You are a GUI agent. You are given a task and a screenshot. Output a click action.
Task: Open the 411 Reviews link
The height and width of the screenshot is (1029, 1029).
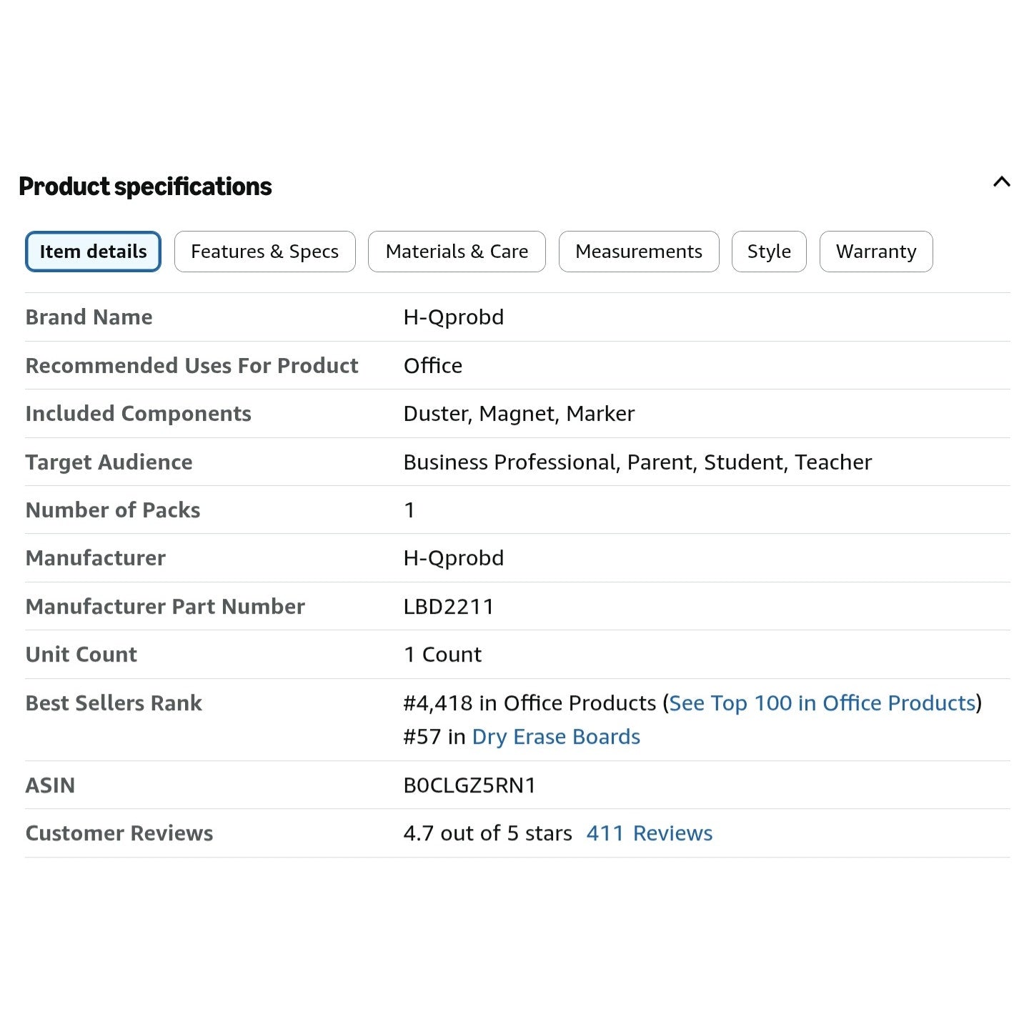click(x=649, y=833)
